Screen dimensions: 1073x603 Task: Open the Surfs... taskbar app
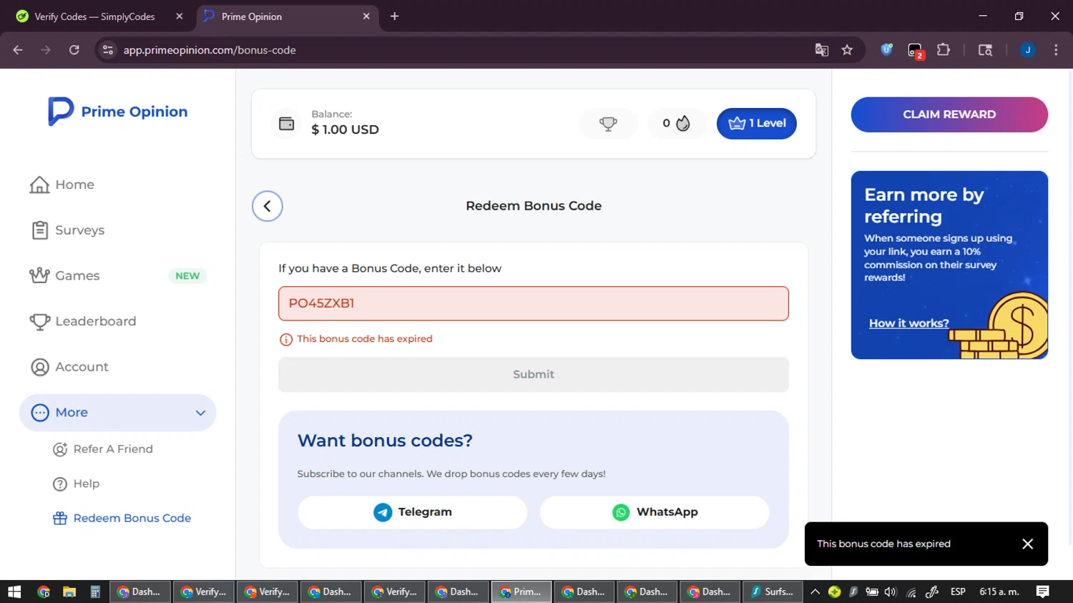(x=773, y=592)
